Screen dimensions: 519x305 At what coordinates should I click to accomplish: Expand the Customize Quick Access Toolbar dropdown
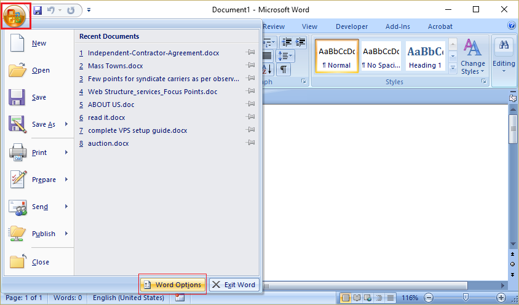click(x=89, y=10)
